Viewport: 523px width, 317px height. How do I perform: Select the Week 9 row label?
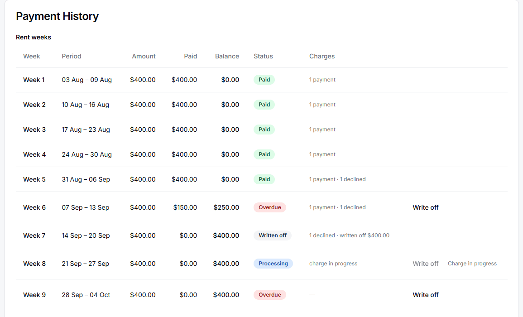34,295
